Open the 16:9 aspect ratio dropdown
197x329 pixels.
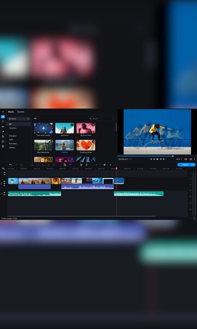click(x=179, y=159)
